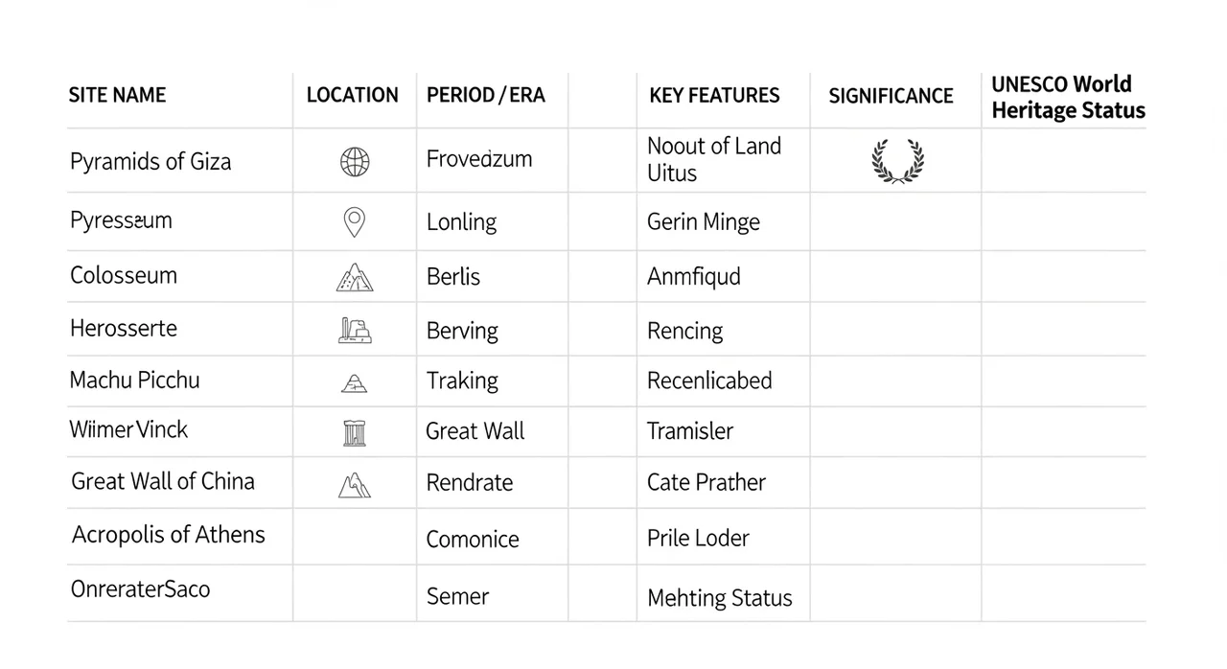Click the map pin icon beside Pyresseum

point(354,222)
